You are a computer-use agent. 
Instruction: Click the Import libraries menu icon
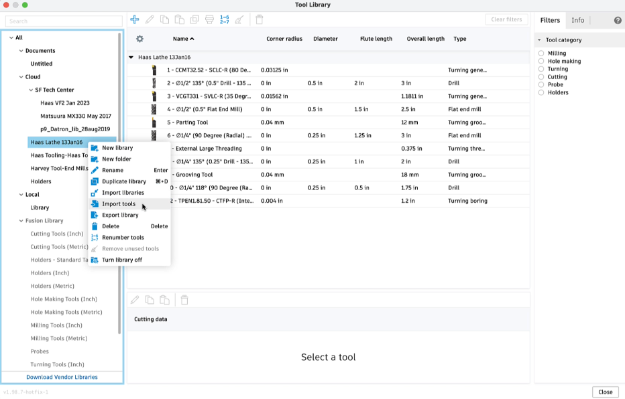tap(95, 193)
